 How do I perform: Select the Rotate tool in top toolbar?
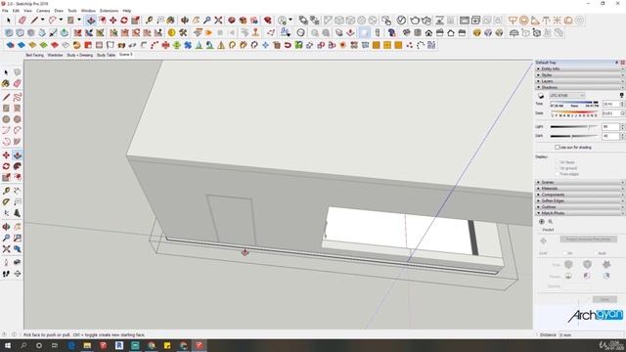[124, 20]
